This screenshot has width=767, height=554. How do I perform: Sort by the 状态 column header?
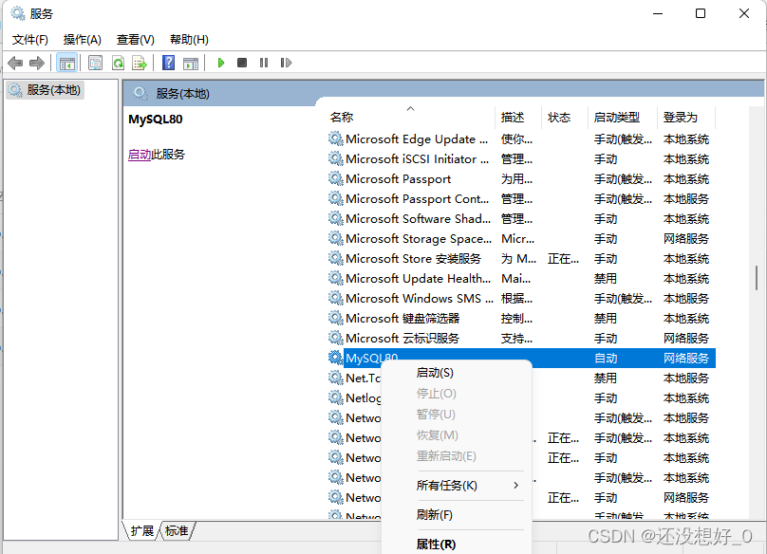(565, 118)
